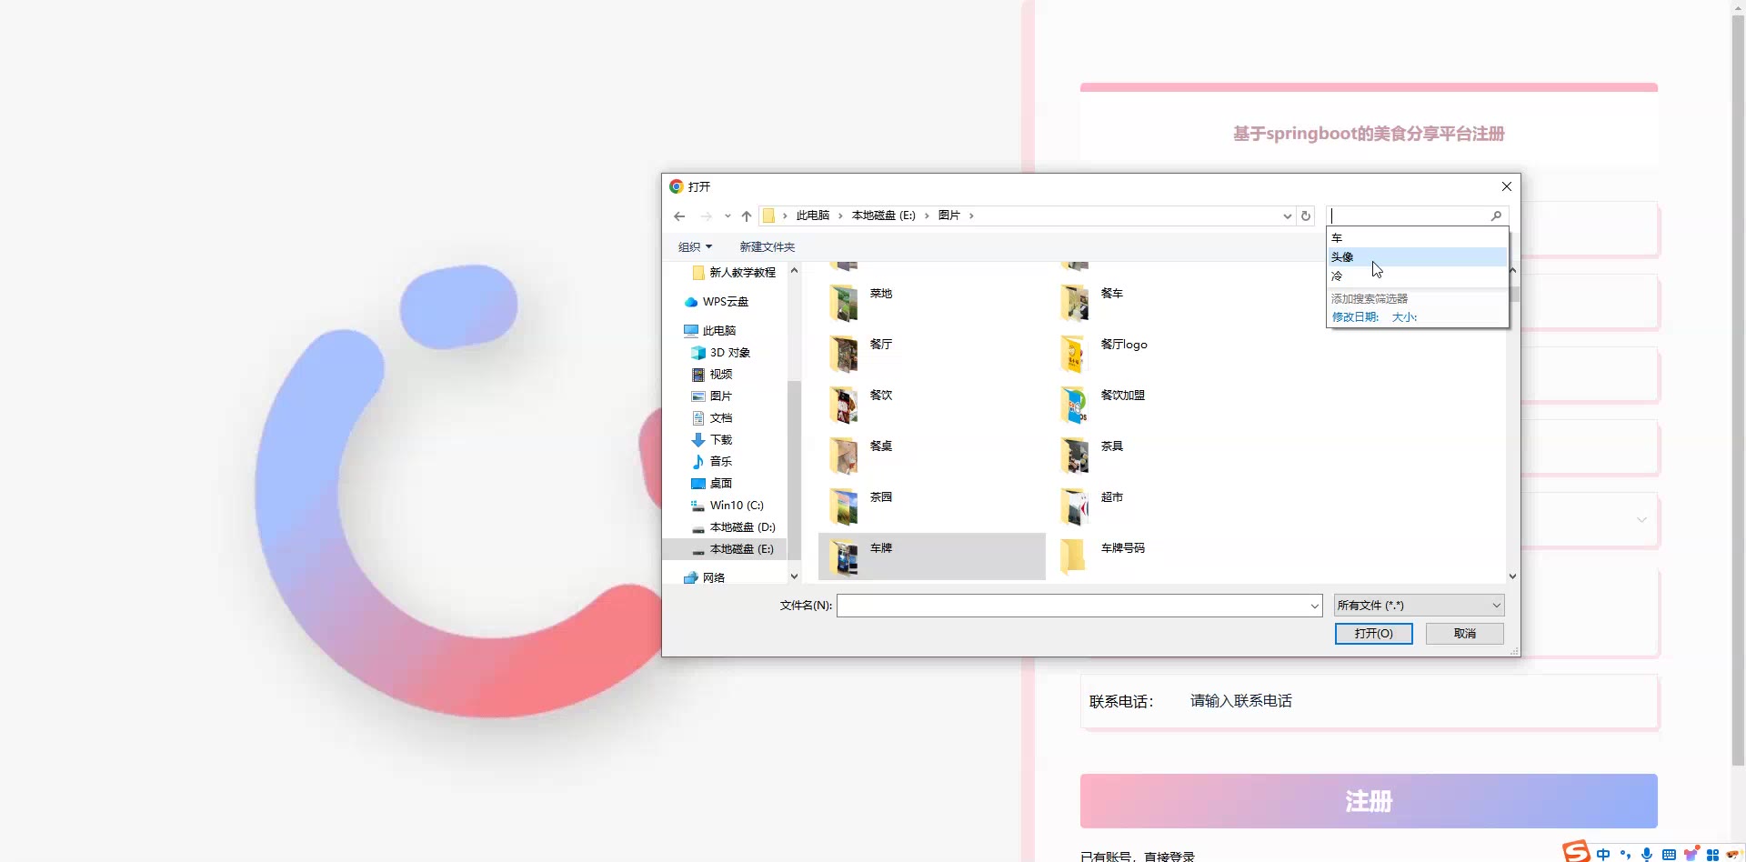The image size is (1746, 862).
Task: Pick search suggestion 车
Action: (x=1418, y=238)
